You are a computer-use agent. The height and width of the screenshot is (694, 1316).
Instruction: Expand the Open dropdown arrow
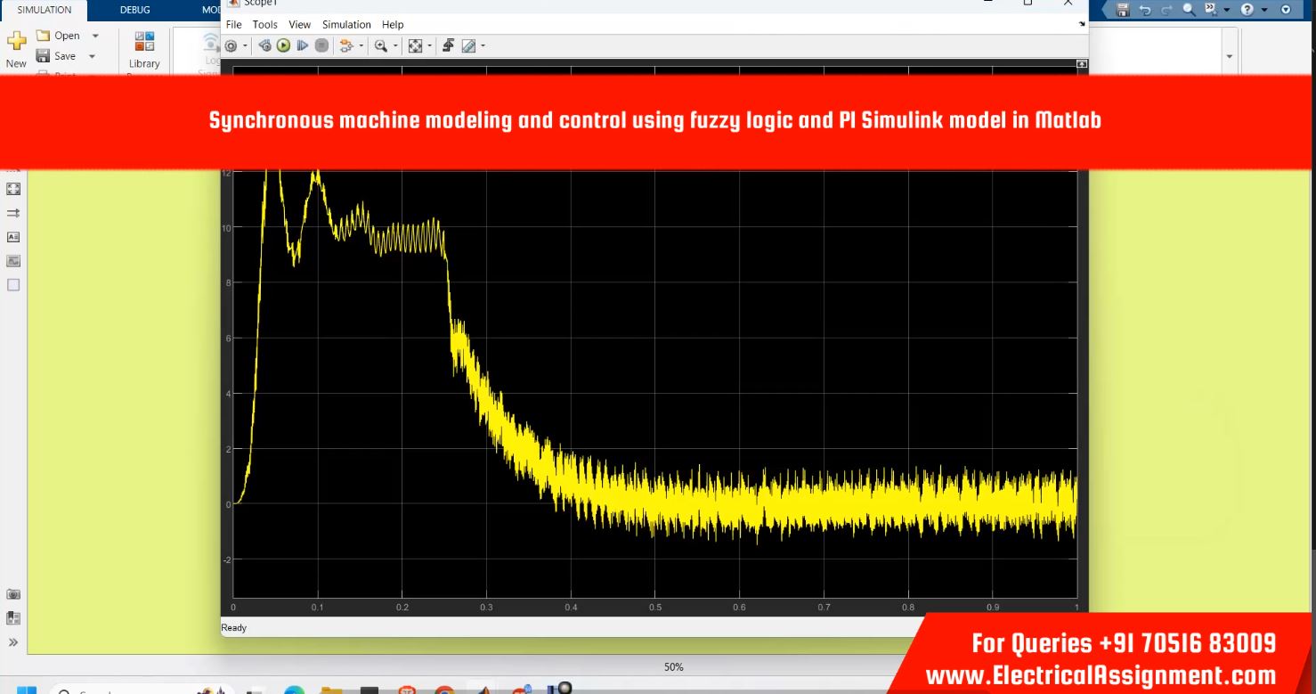pos(95,36)
